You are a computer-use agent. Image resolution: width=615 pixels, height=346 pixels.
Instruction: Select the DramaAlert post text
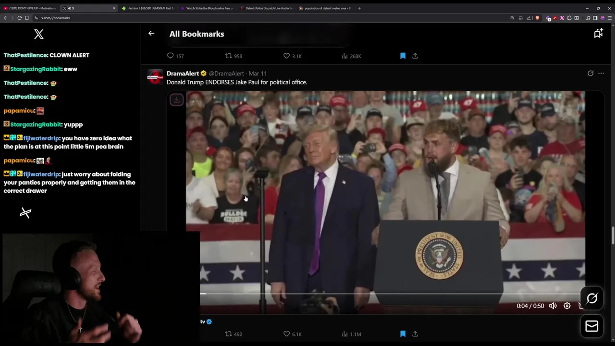(x=237, y=82)
